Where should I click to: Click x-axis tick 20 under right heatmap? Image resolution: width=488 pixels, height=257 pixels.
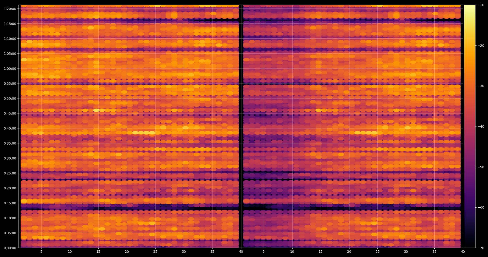point(349,252)
